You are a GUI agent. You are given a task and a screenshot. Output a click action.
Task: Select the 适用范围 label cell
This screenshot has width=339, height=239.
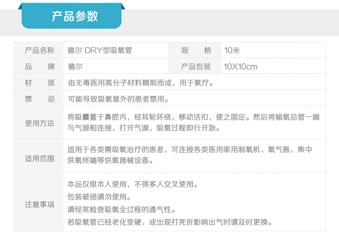(x=39, y=158)
